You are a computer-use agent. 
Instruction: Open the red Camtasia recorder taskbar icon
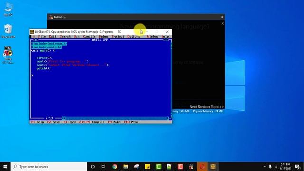point(180,167)
